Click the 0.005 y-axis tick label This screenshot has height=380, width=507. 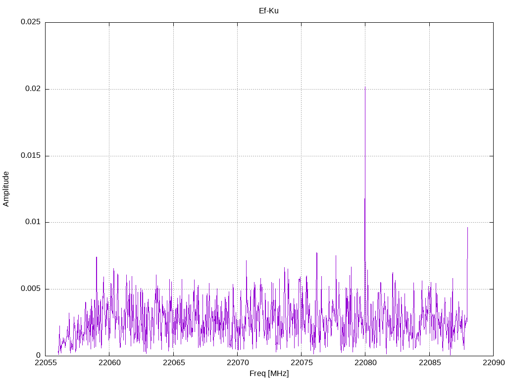(x=30, y=289)
